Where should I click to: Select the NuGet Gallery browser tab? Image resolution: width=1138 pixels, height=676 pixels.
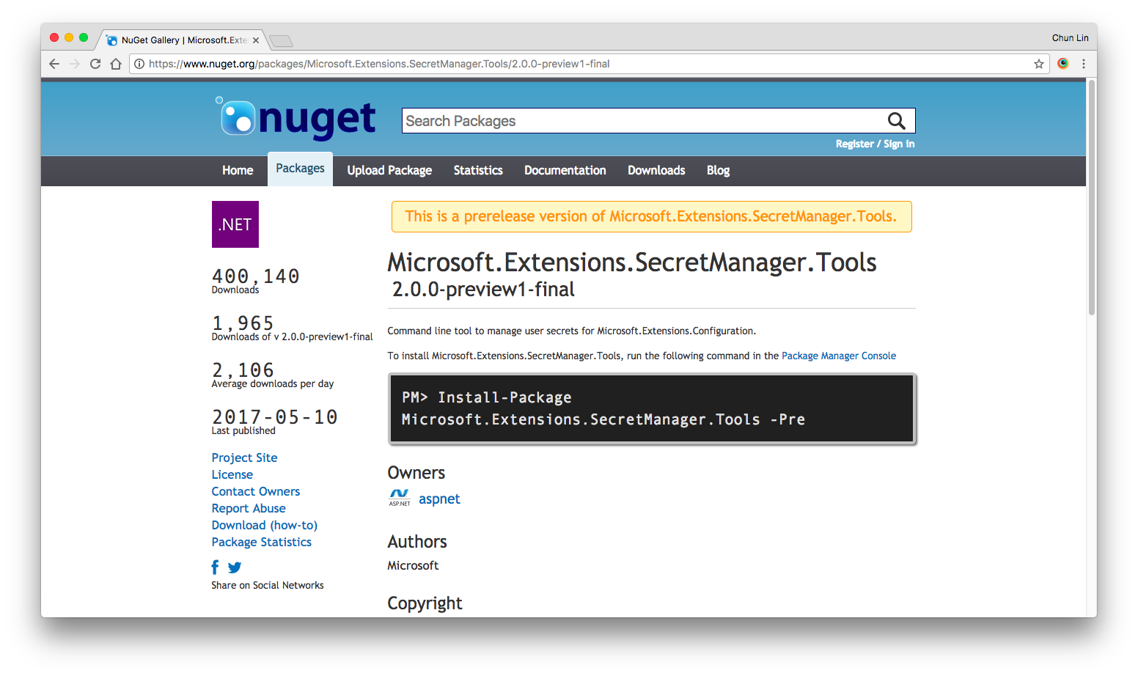[x=182, y=40]
